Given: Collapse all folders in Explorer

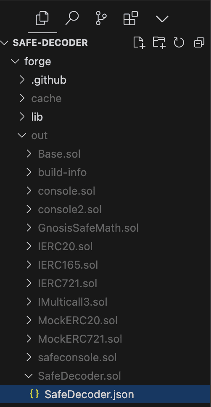Looking at the screenshot, I should [199, 42].
